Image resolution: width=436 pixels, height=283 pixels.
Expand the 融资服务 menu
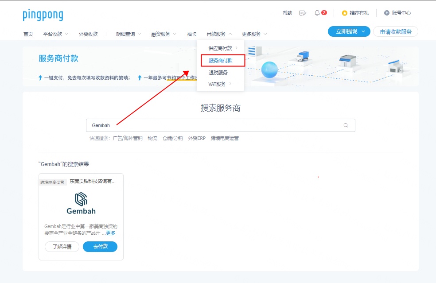(x=163, y=34)
